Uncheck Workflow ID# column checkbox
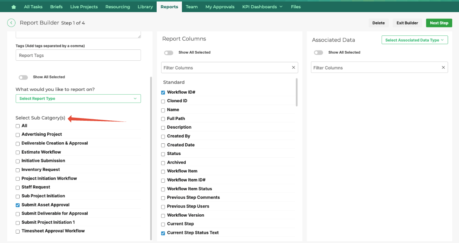 coord(163,92)
